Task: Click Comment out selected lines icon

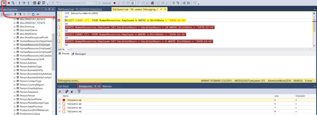Action: 173,3
